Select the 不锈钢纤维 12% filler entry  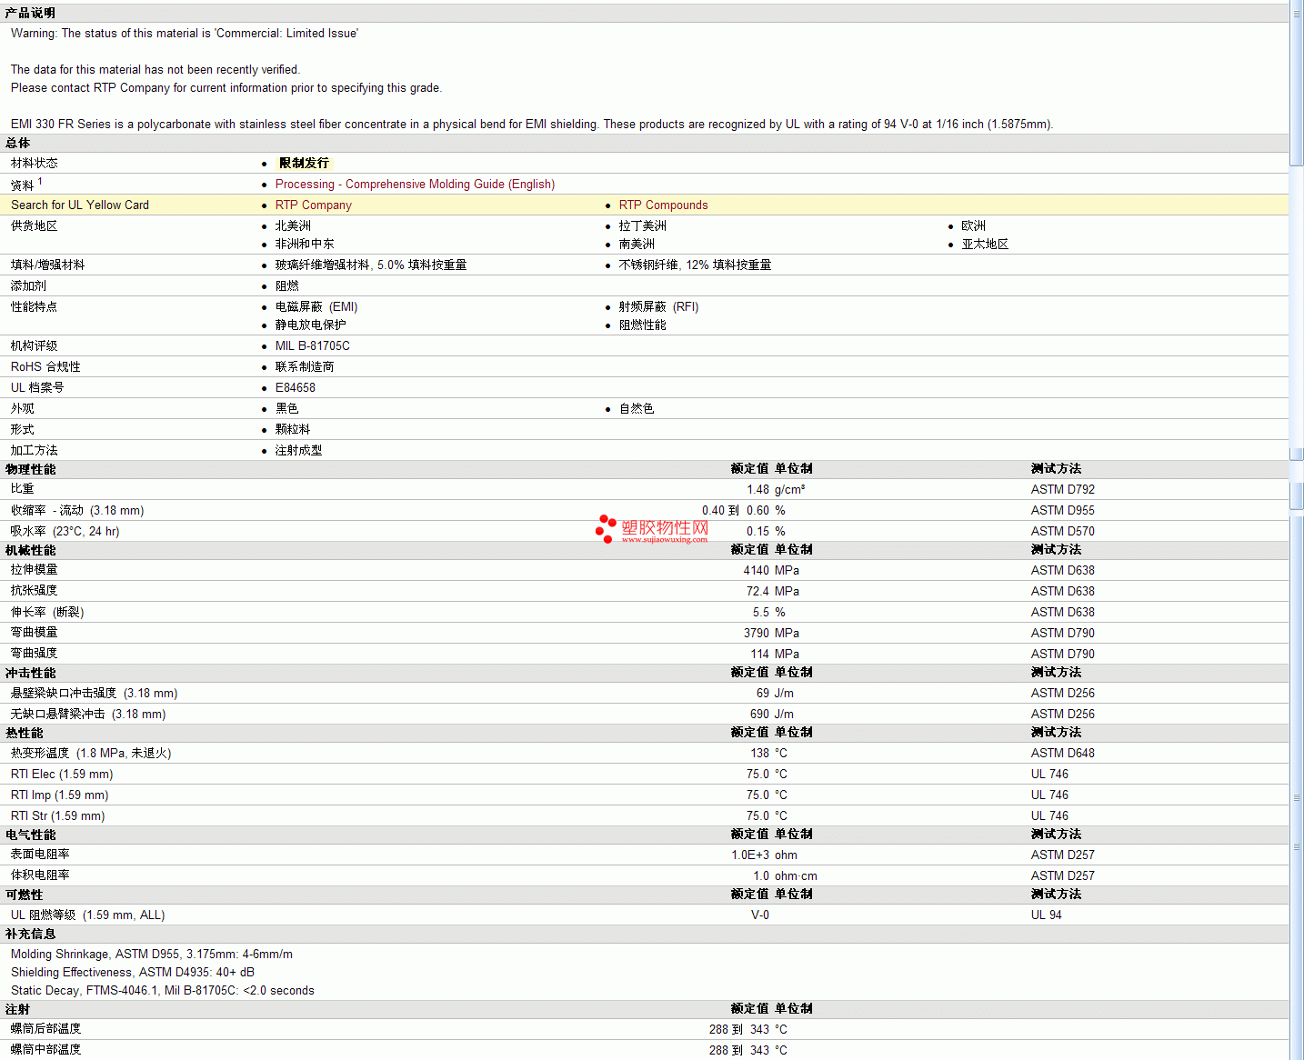coord(695,265)
